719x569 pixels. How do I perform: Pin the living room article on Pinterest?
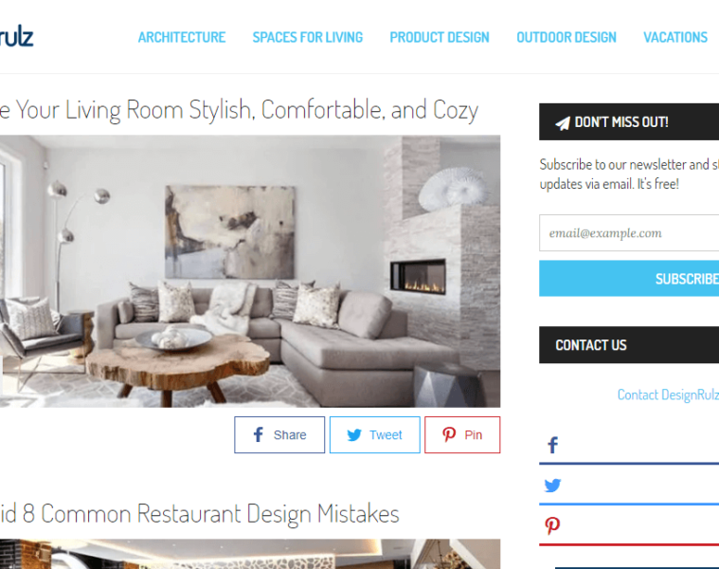tap(462, 434)
